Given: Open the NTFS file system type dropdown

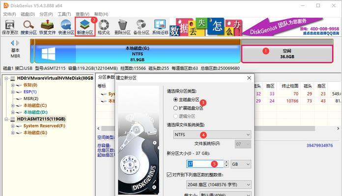Looking at the screenshot, I should click(x=212, y=135).
